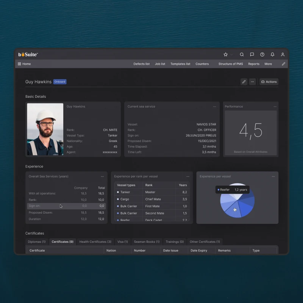Viewport: 303px width, 303px height.
Task: Click the help question mark icon
Action: [x=262, y=55]
